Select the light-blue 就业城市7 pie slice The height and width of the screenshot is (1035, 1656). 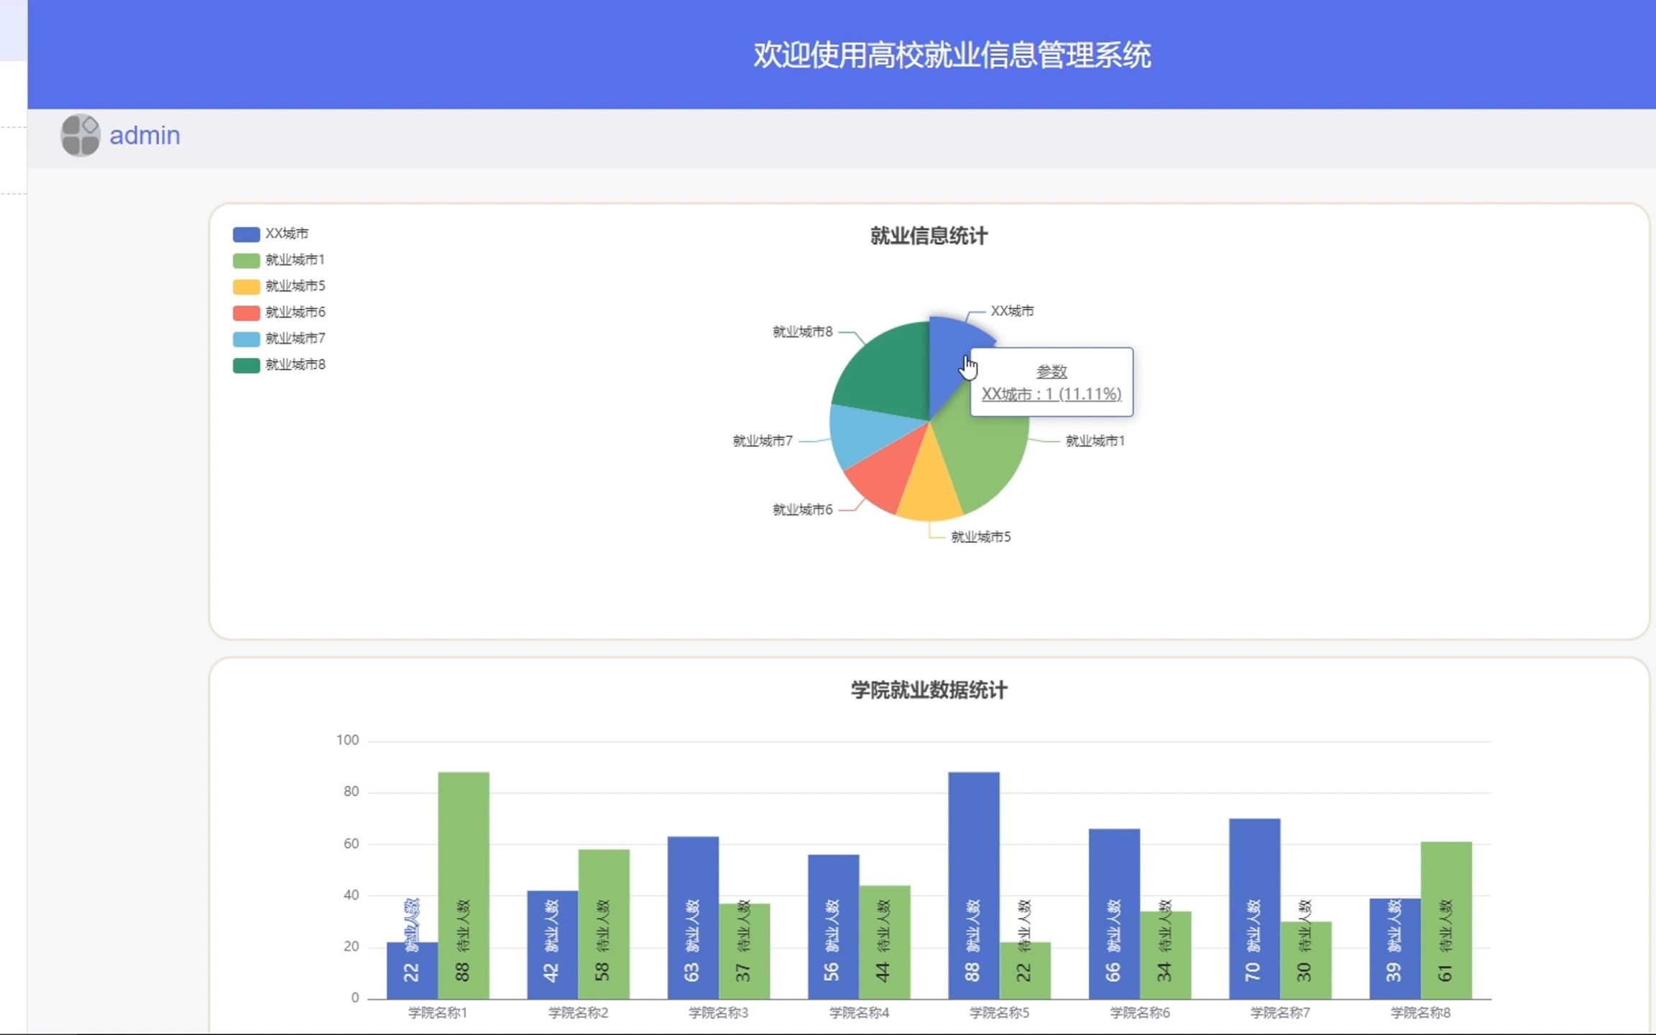(x=866, y=435)
